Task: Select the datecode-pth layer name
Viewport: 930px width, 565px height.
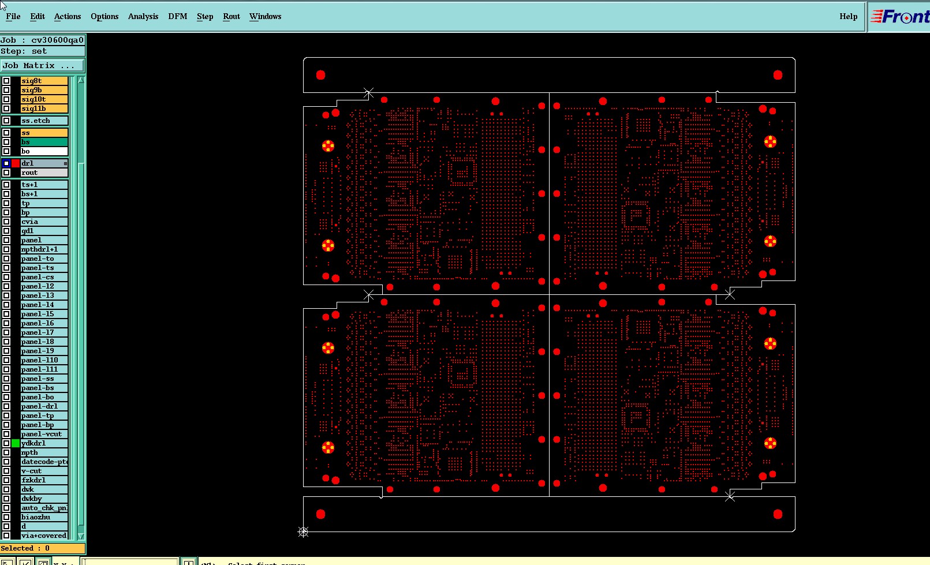Action: click(44, 462)
